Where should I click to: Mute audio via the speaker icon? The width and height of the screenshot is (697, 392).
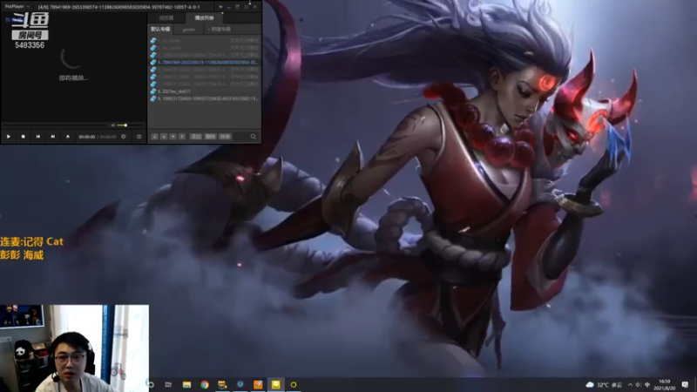113,125
